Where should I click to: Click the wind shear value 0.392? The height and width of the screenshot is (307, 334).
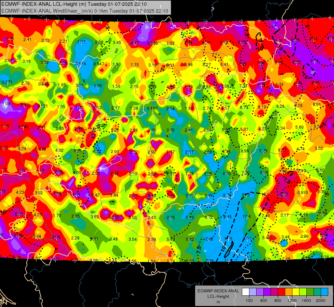[114, 217]
